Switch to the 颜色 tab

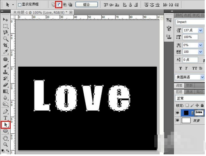tap(179, 15)
